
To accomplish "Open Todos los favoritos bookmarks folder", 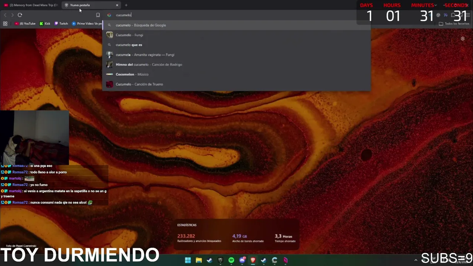I will click(454, 24).
